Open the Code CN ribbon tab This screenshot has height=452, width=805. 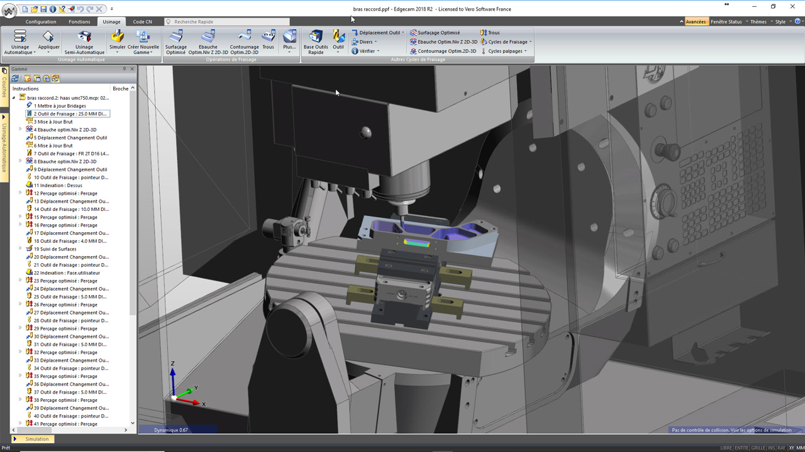pyautogui.click(x=142, y=22)
